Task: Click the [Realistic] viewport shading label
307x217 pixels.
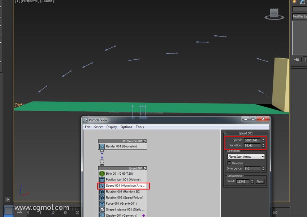Action: [x=47, y=1]
